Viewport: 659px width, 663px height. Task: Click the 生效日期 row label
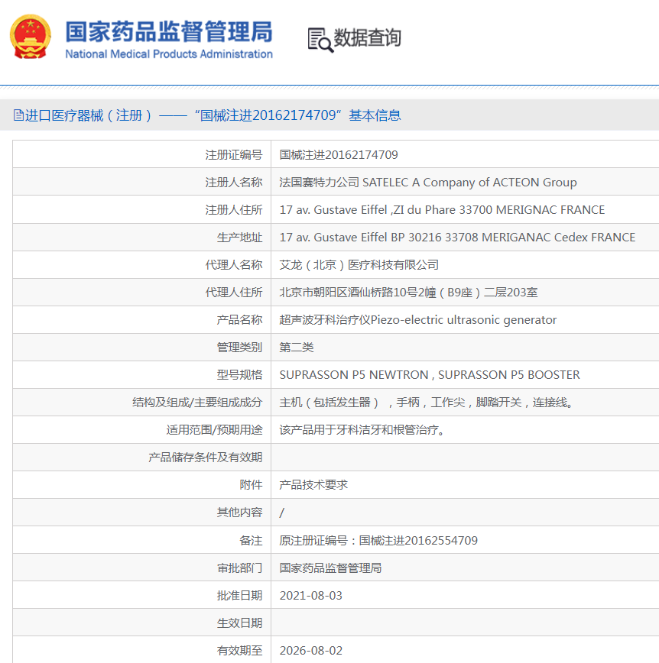coord(240,623)
